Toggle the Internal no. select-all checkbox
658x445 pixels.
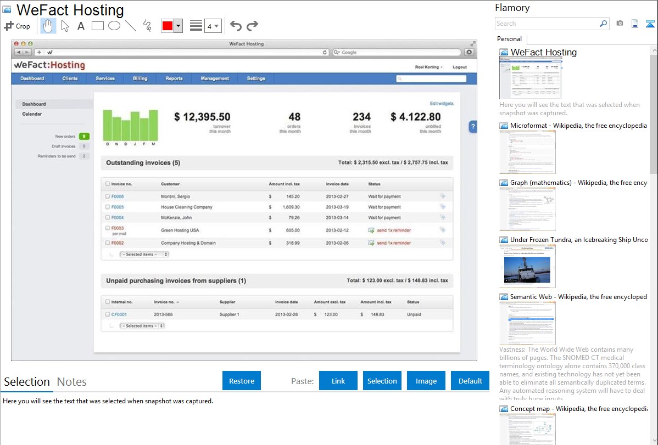pos(108,302)
